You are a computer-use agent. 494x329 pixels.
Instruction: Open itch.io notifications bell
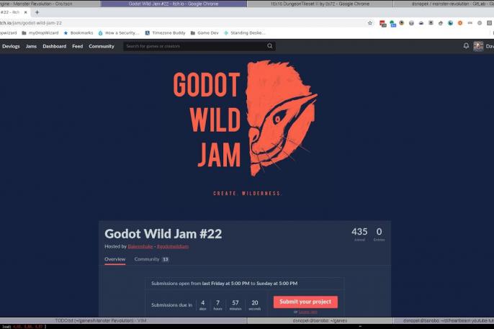(x=466, y=46)
